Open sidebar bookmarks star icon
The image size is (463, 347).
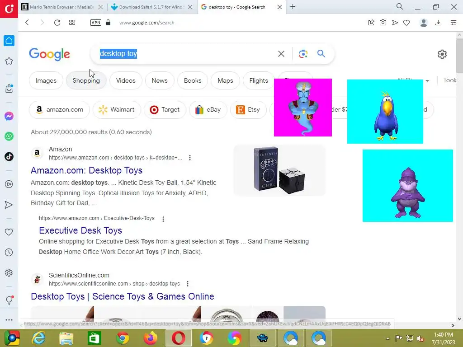click(x=9, y=61)
